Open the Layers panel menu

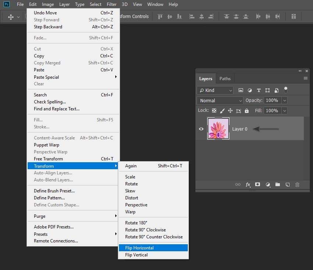click(x=305, y=78)
